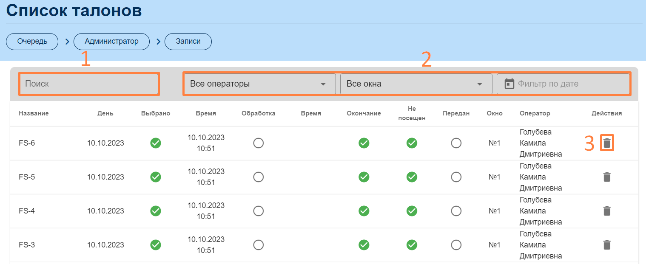Toggle FS-5 Передан radio circle

(x=456, y=177)
